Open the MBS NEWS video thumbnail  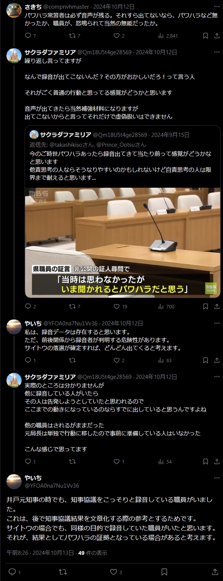(x=123, y=243)
